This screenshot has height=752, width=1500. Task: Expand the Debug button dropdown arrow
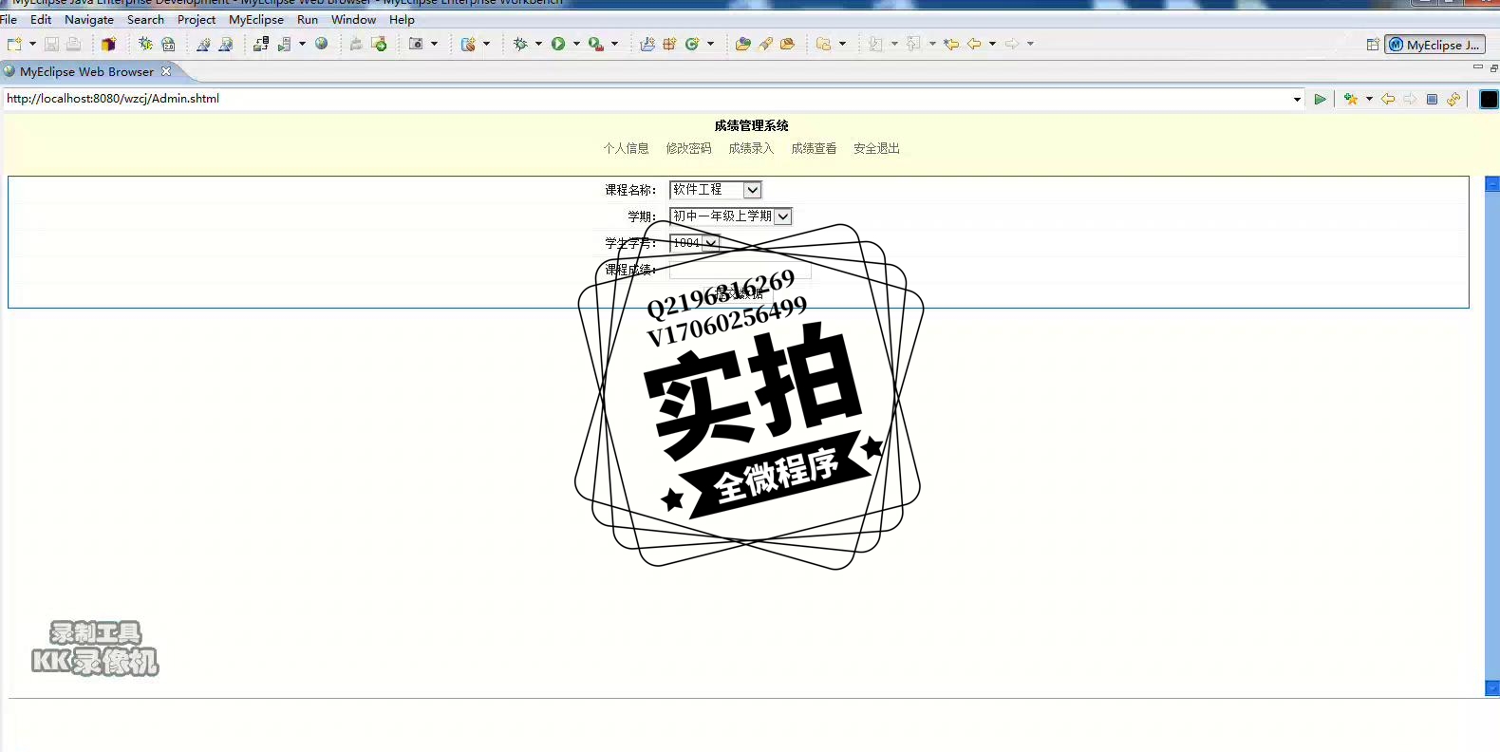point(538,44)
